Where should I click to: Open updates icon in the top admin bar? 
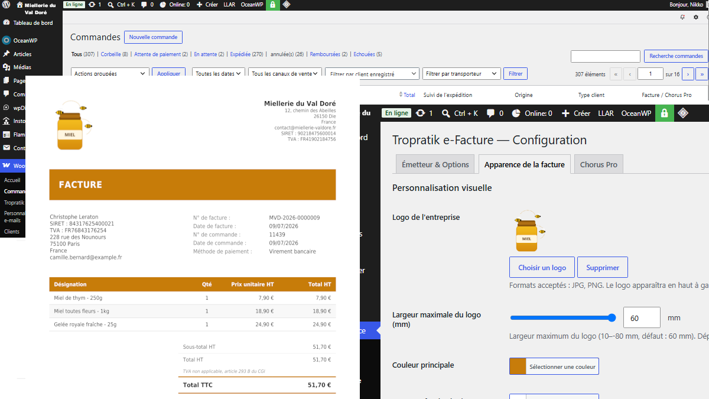tap(91, 4)
